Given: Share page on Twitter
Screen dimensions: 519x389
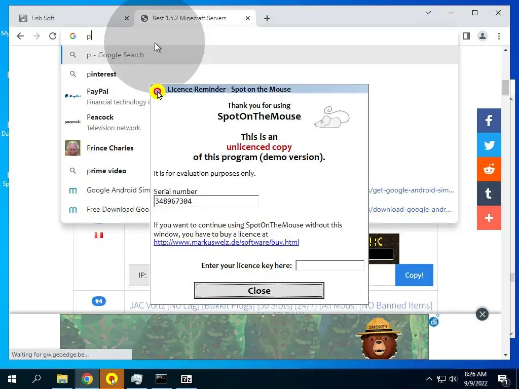Looking at the screenshot, I should (x=489, y=145).
